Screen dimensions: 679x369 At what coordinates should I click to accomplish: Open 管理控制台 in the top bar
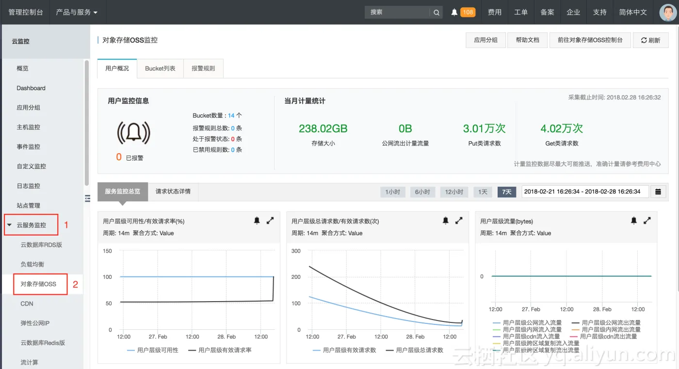(26, 12)
